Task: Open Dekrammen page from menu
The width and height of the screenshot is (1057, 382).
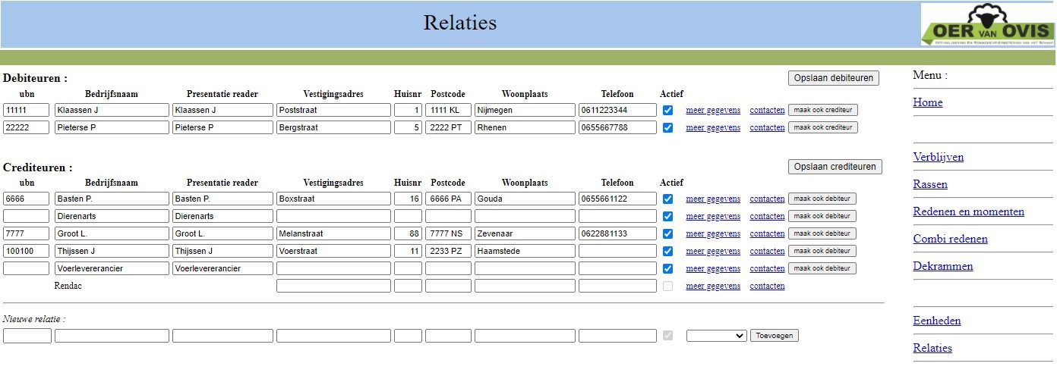Action: coord(942,266)
